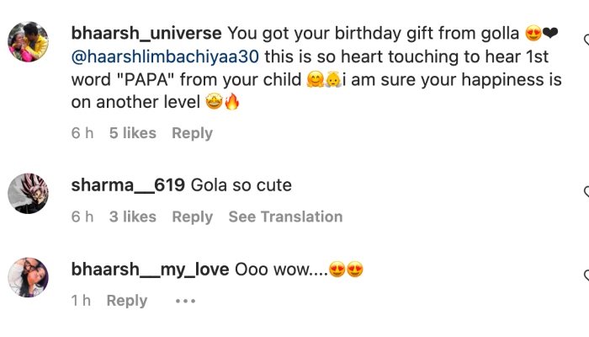Reply to the 'Gola so cute' comment
Screen dimensions: 589x337
[x=192, y=217]
